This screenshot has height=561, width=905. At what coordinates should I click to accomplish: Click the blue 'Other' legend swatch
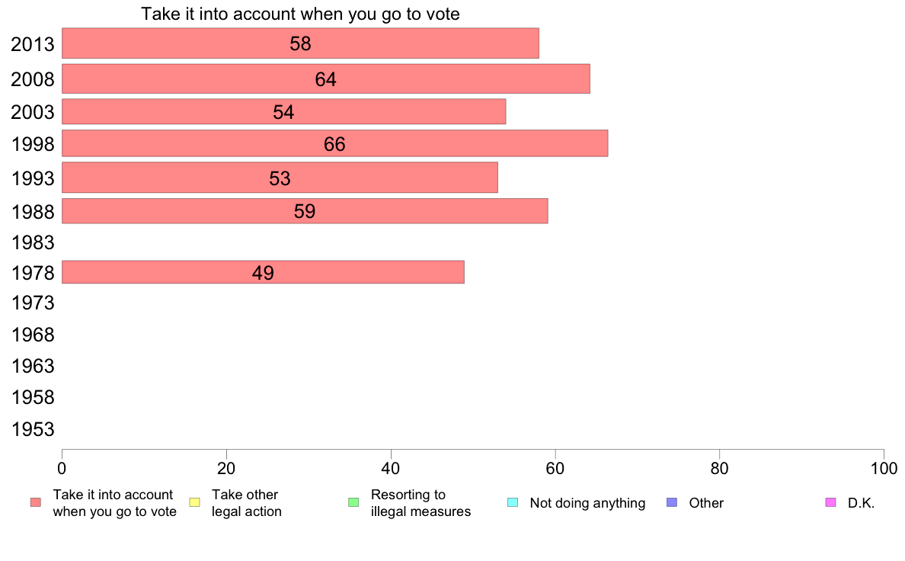672,502
